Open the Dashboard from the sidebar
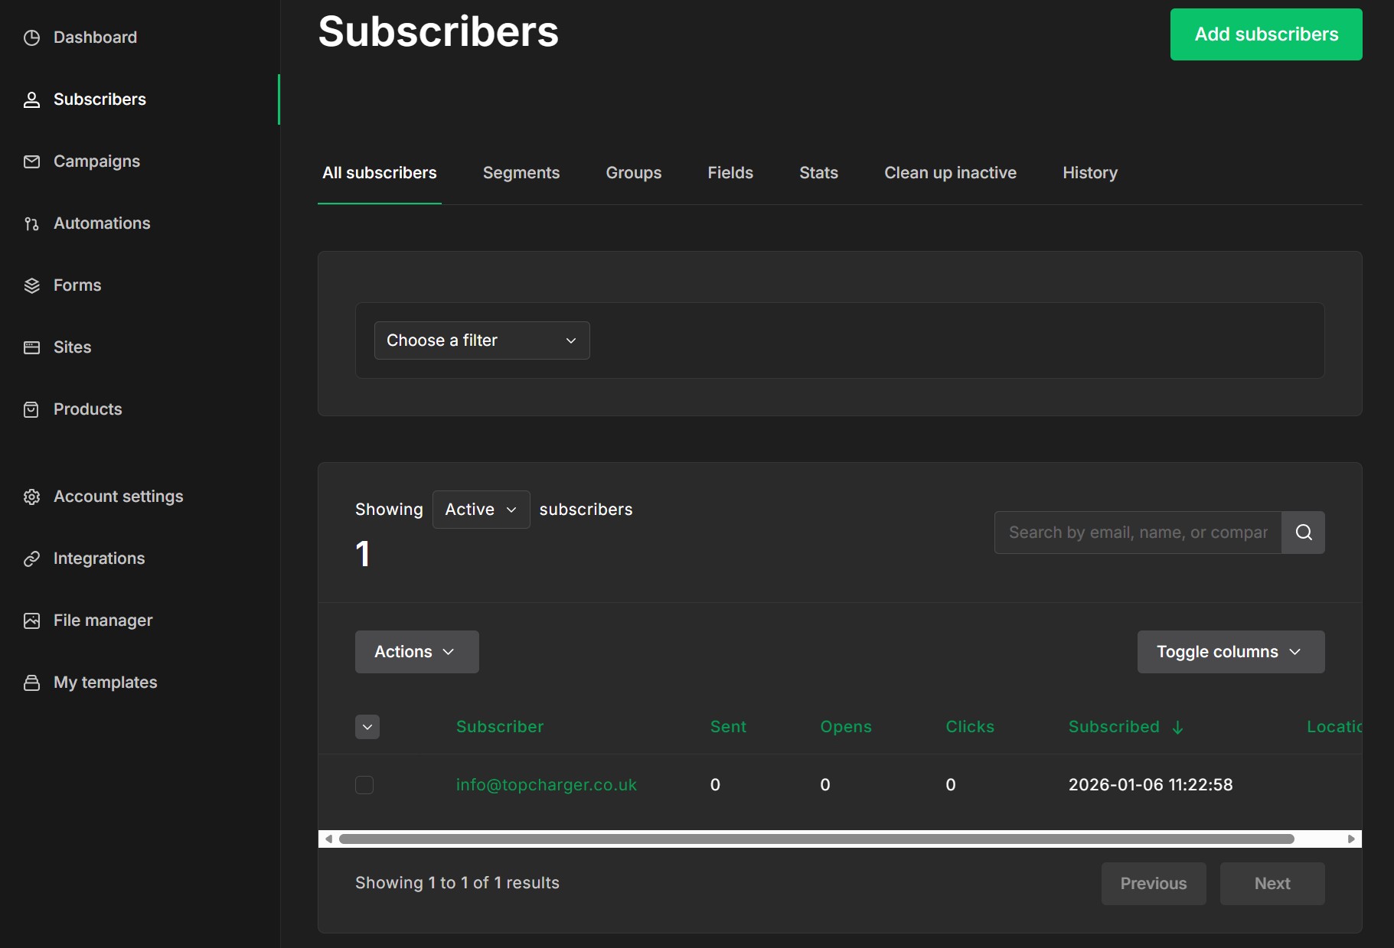Image resolution: width=1394 pixels, height=948 pixels. pos(32,37)
